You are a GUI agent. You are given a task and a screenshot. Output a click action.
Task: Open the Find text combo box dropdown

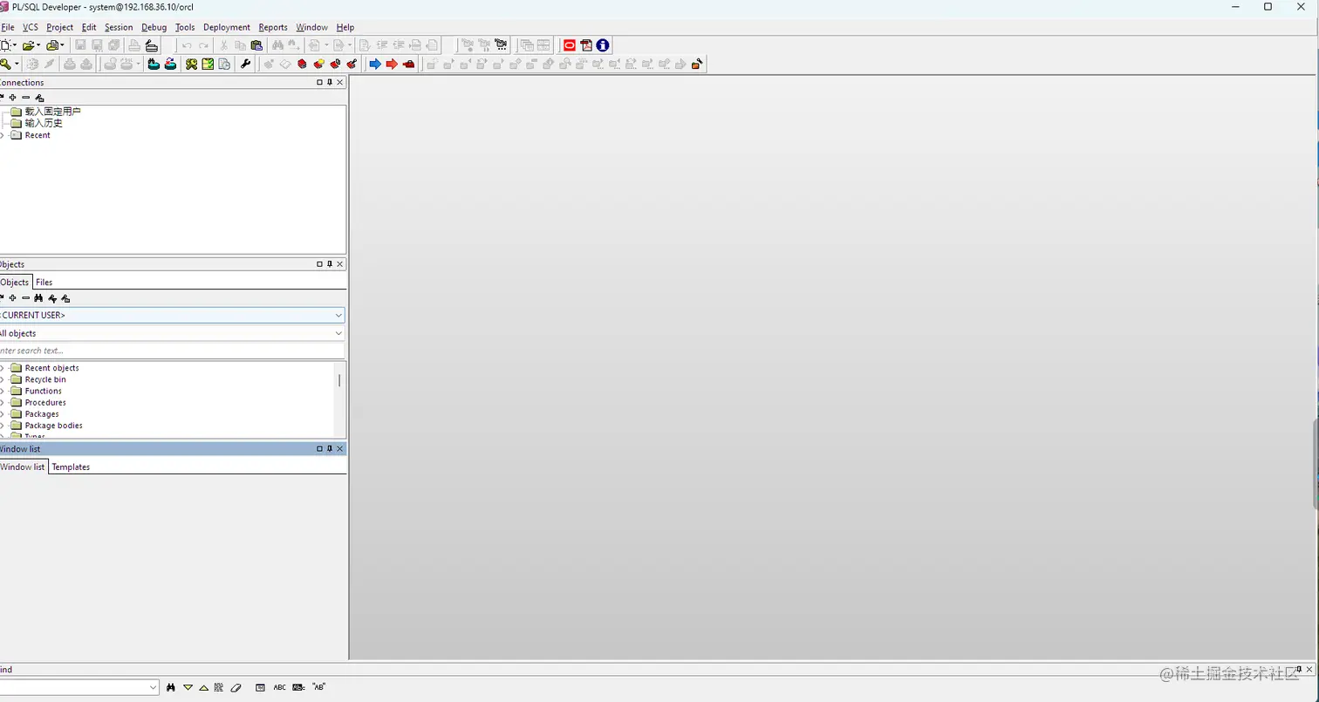click(154, 687)
